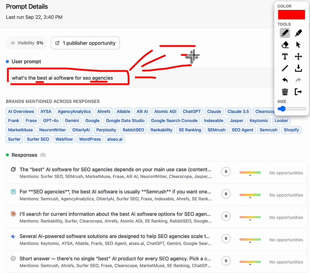Adjust the brush size slider
Image resolution: width=310 pixels, height=273 pixels.
point(292,109)
